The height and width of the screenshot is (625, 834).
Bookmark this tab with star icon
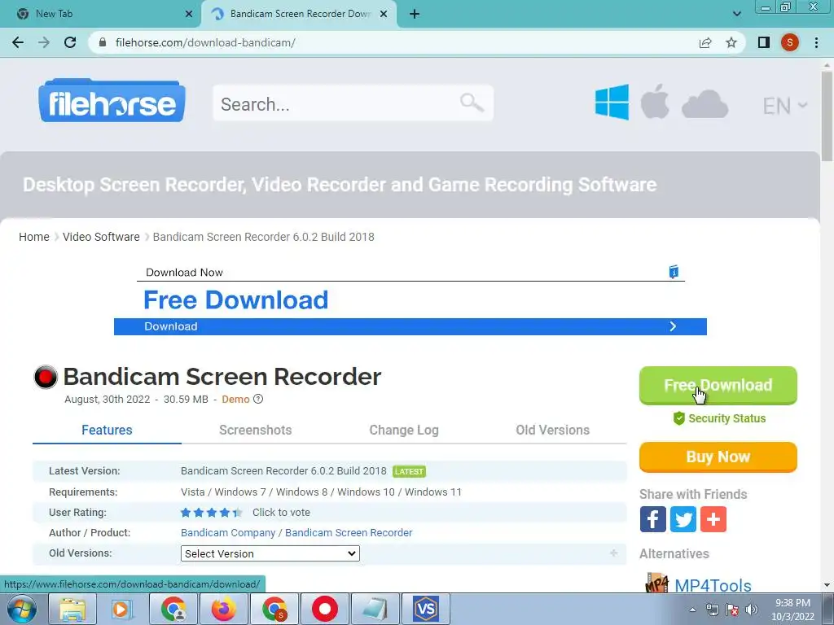click(x=731, y=42)
